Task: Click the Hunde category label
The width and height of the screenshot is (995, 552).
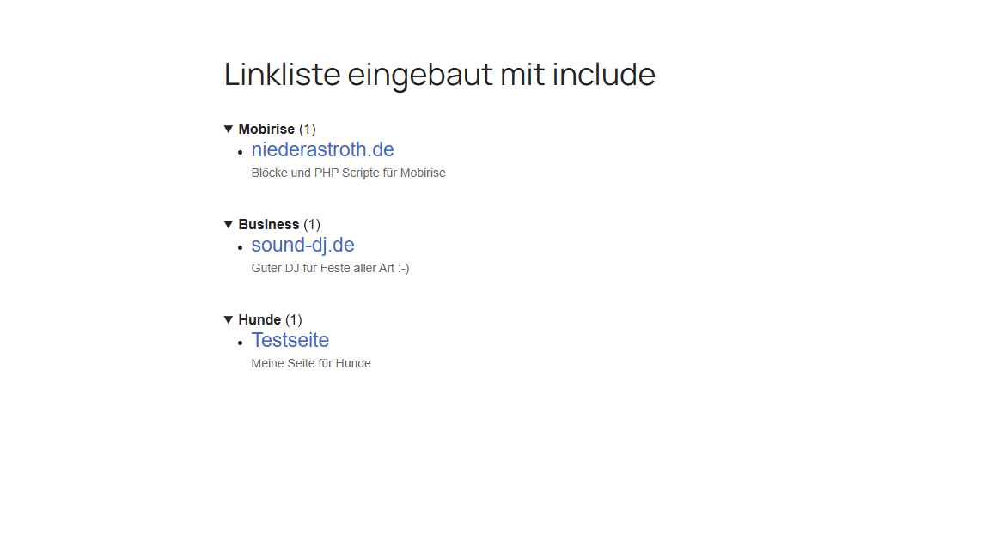Action: pos(259,319)
